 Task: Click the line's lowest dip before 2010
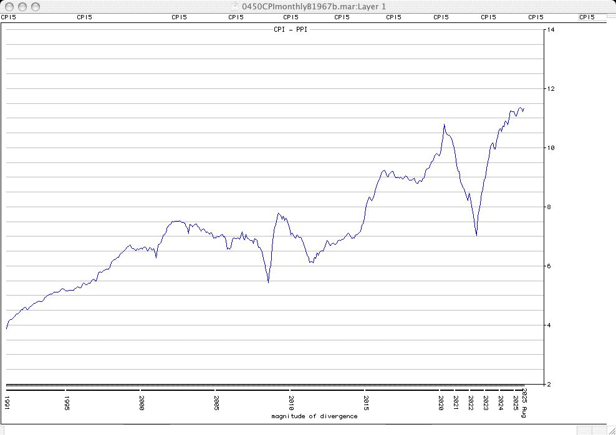pos(268,282)
